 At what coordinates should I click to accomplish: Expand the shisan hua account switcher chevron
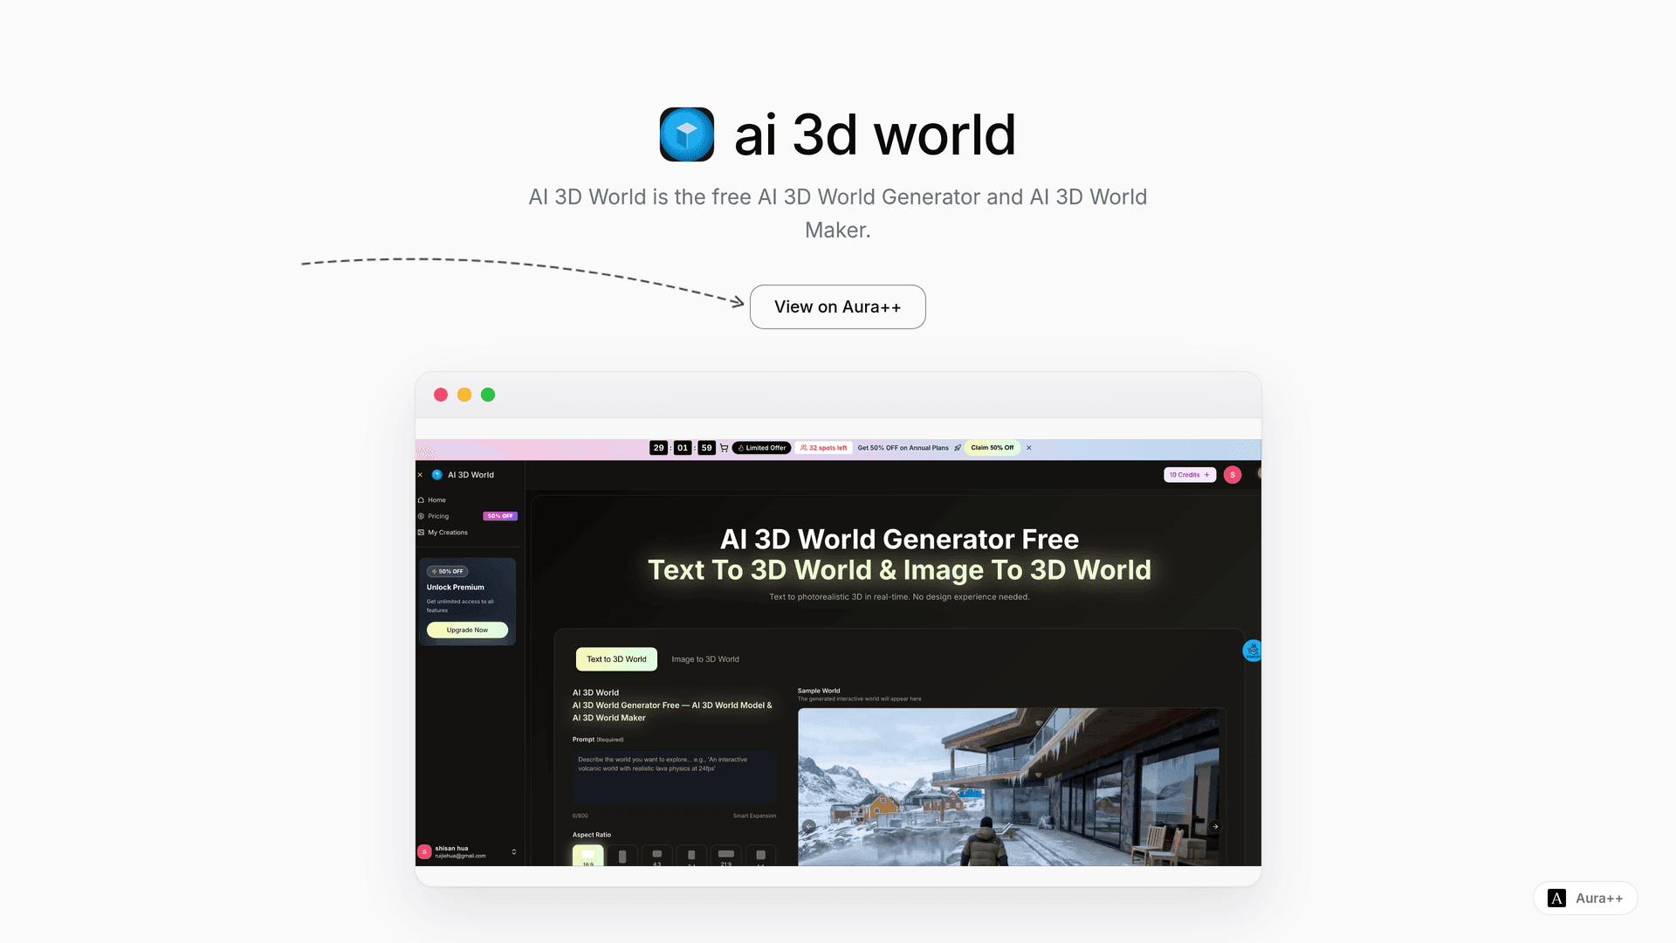tap(514, 852)
